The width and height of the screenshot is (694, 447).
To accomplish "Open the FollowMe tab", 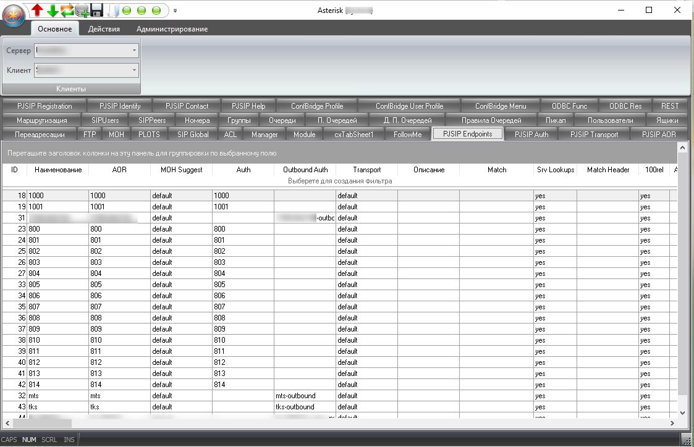I will tap(408, 135).
